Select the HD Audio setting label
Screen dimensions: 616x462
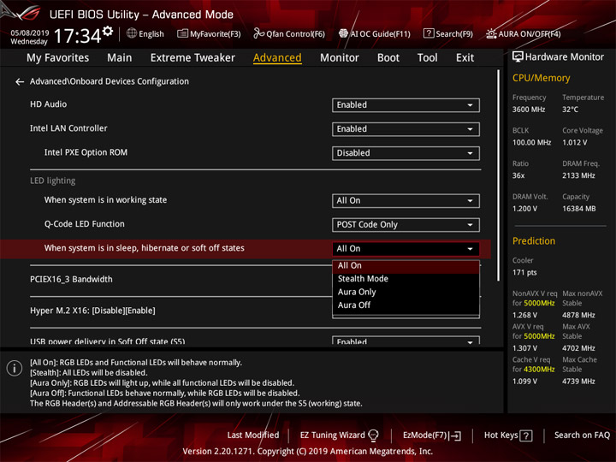[48, 104]
